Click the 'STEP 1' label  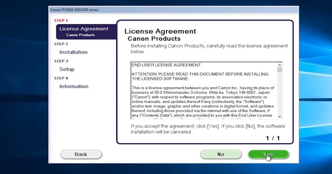pos(61,20)
